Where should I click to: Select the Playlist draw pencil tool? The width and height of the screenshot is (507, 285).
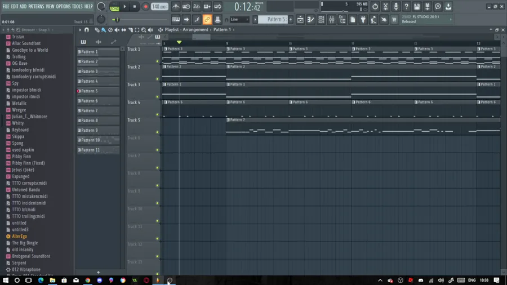(x=97, y=30)
